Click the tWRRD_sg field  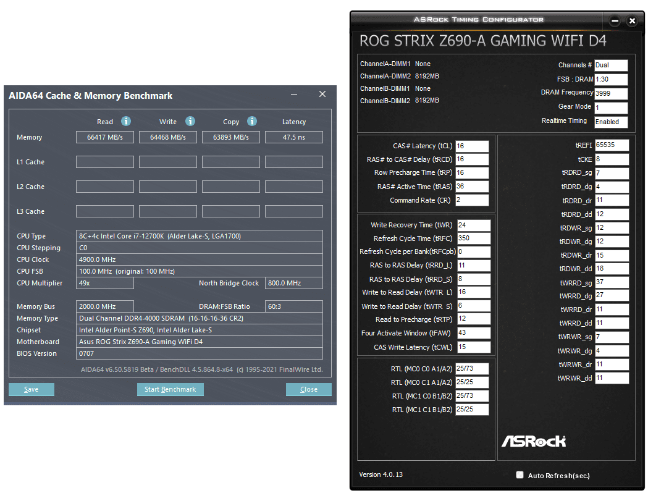[612, 282]
